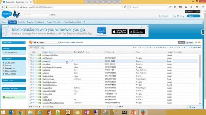The height and width of the screenshot is (115, 206).
Task: Go to Firefox home page icon
Action: 191,7
